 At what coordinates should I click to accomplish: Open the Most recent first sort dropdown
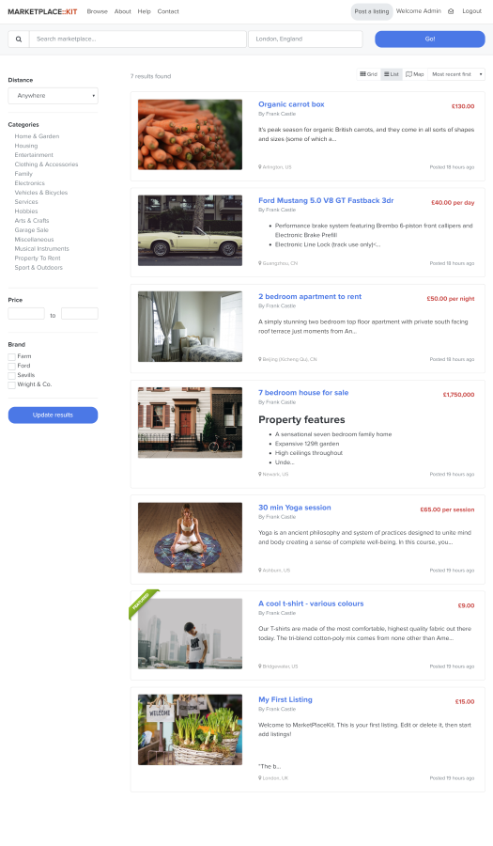pos(455,74)
